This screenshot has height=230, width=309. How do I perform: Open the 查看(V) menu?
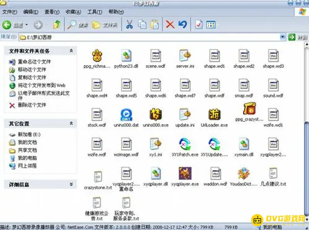point(52,12)
